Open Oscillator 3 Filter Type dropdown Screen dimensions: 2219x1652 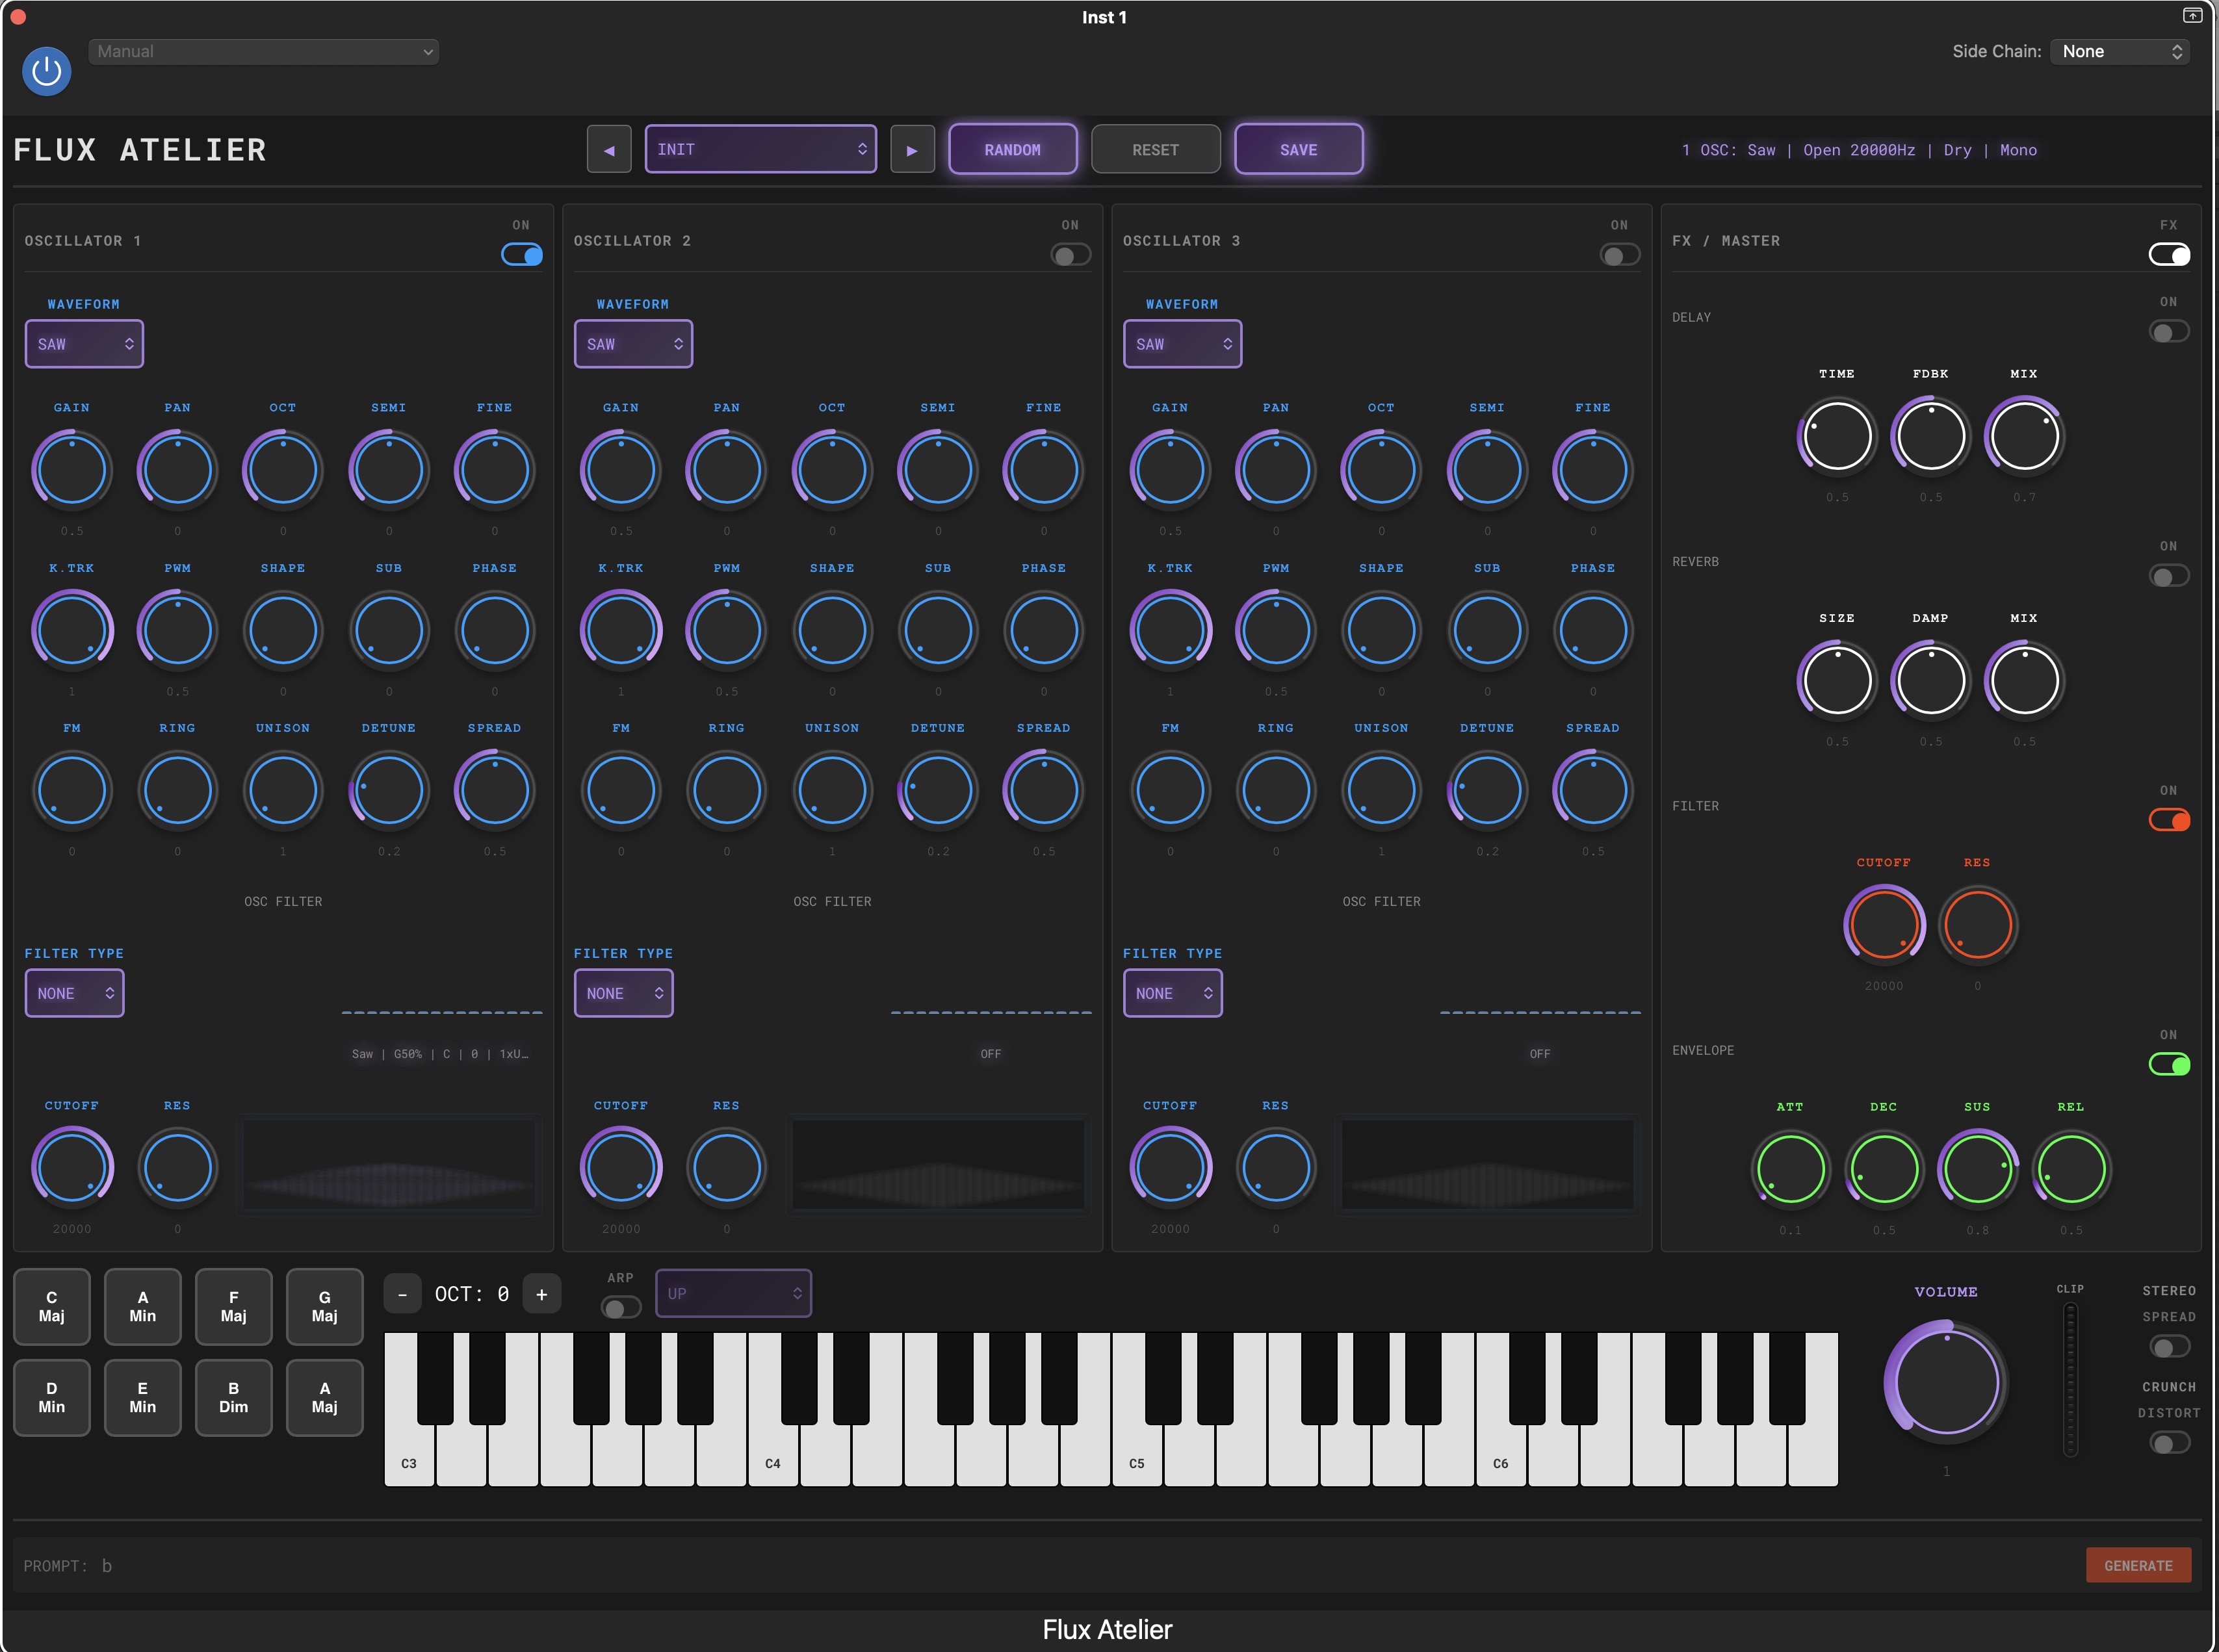pyautogui.click(x=1172, y=993)
